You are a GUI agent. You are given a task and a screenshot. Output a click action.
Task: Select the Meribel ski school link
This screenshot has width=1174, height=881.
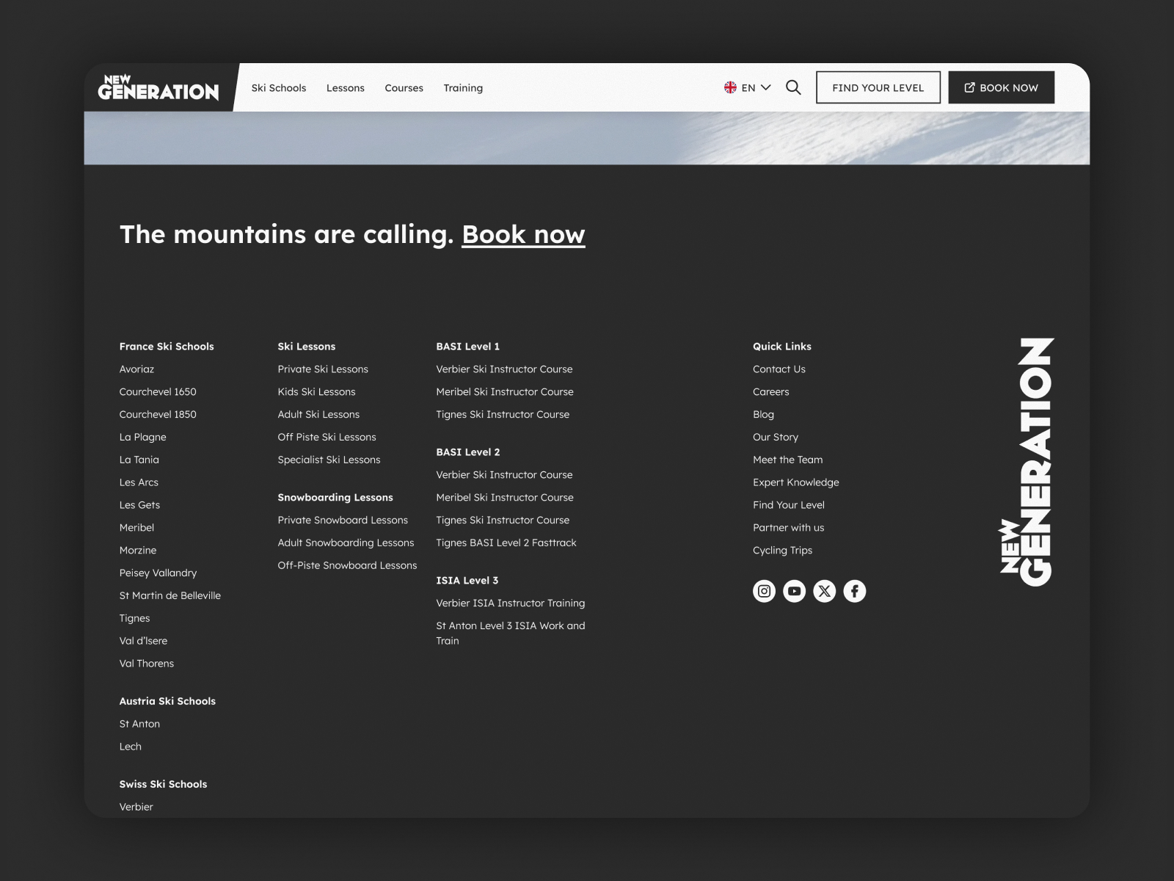[x=136, y=528]
